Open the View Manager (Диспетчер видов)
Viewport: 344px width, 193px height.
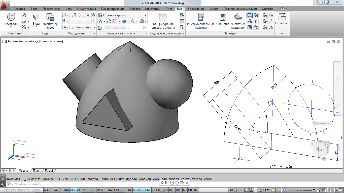50,18
